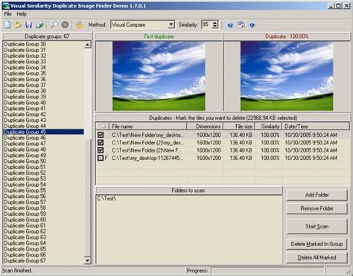Viewport: 353px width, 276px height.
Task: Select Duplicate Group 30
Action: coord(25,44)
